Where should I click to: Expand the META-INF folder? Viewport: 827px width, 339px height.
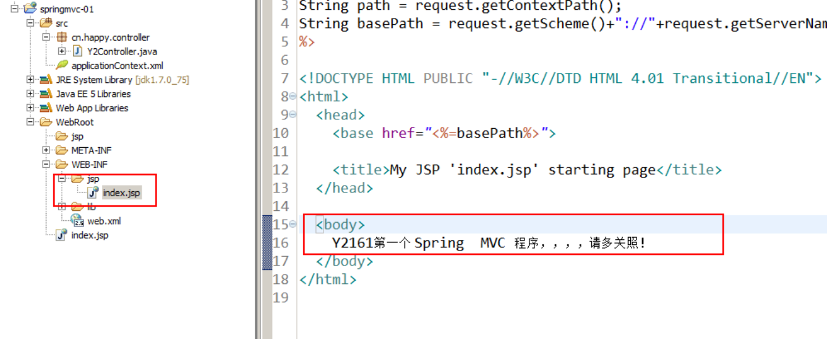pyautogui.click(x=46, y=150)
